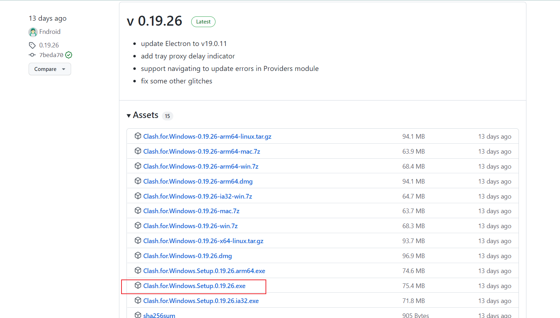Open the 0.19.26 tag link
The height and width of the screenshot is (318, 560).
(x=49, y=45)
